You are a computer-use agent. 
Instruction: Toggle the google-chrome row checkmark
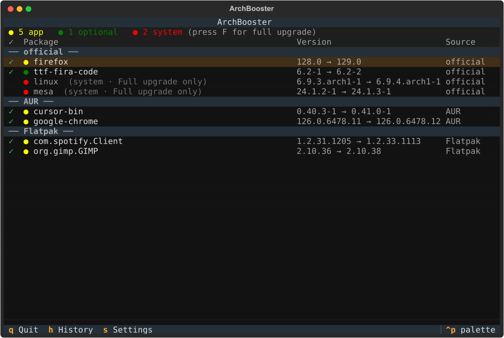tap(11, 122)
